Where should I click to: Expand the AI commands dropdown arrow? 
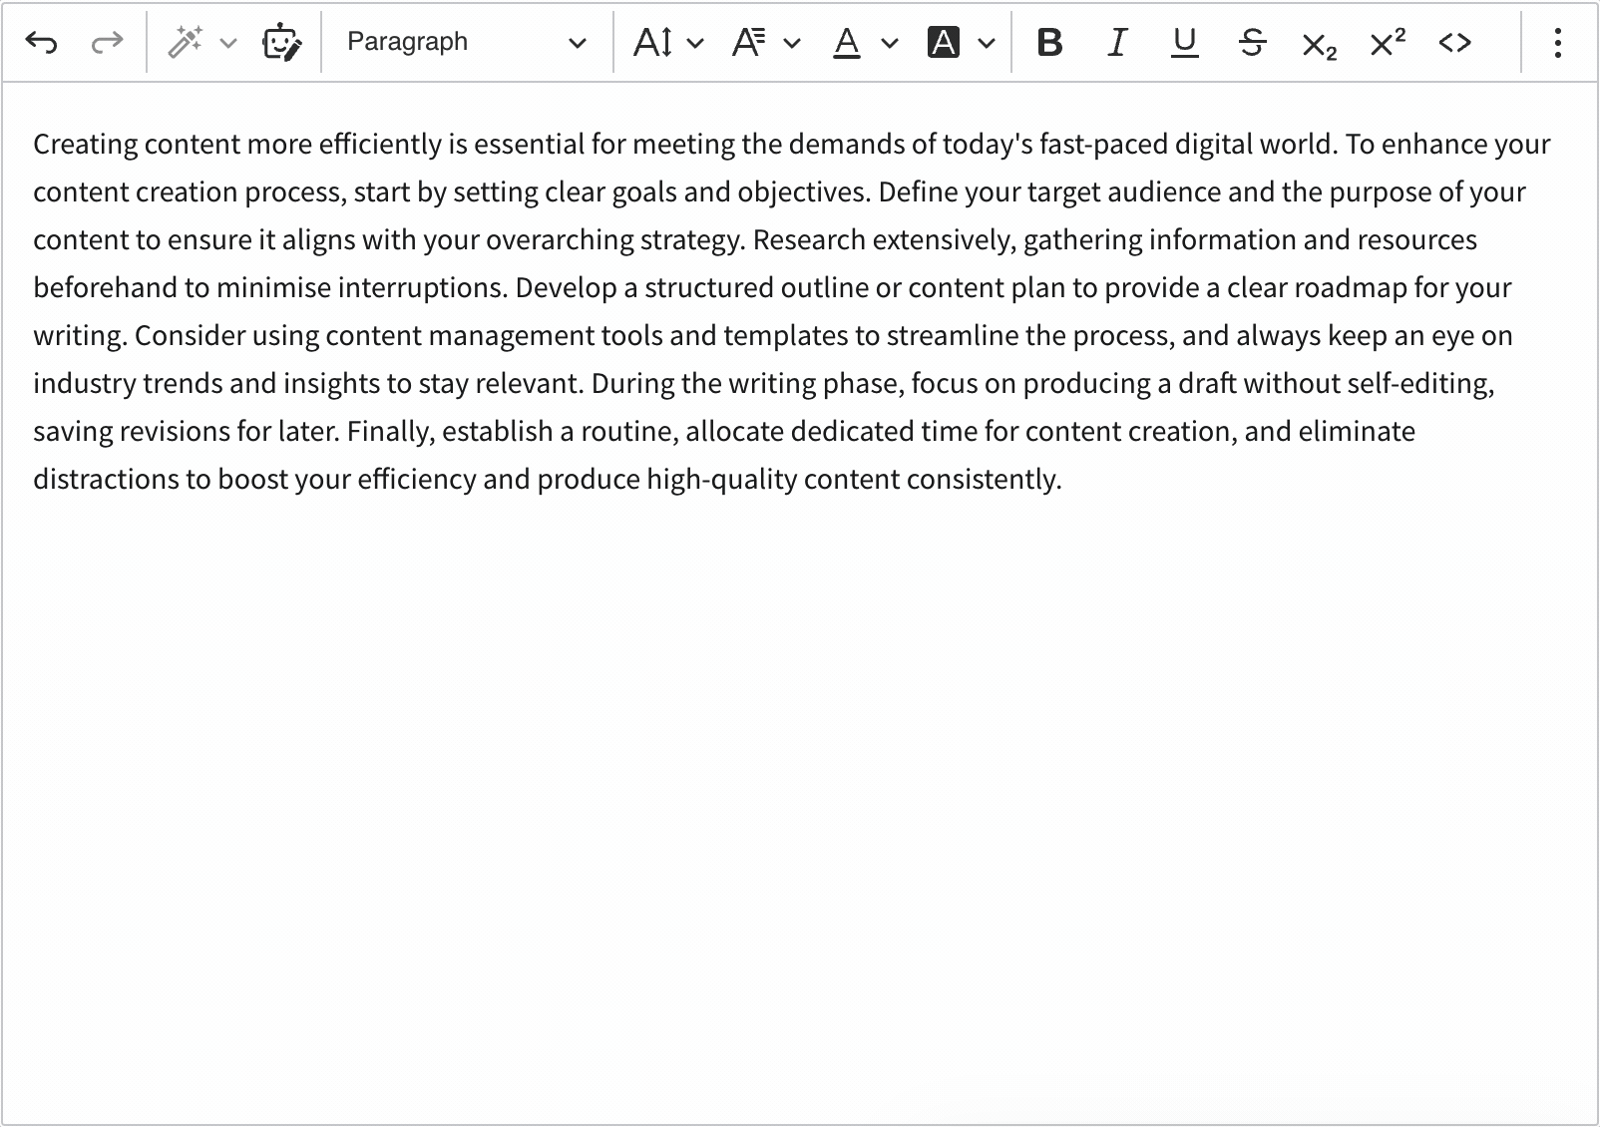[x=228, y=43]
